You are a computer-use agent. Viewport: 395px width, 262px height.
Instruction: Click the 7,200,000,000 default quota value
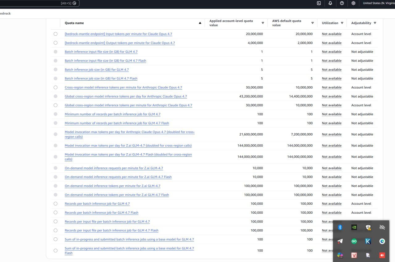coord(302,134)
